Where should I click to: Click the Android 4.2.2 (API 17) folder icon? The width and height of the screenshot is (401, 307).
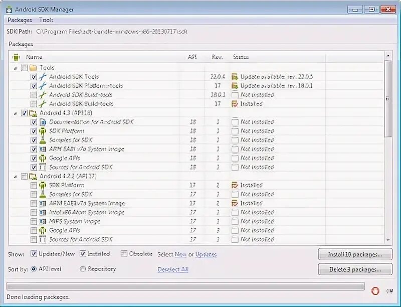pyautogui.click(x=33, y=176)
